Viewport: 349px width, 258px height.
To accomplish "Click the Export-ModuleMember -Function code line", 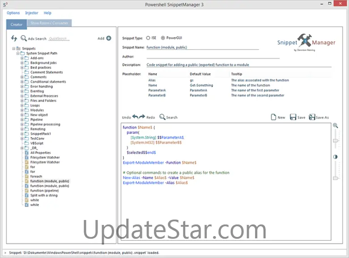I will click(x=160, y=163).
